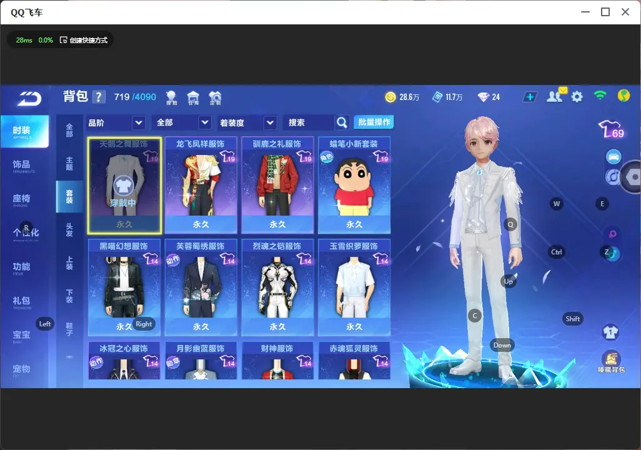The width and height of the screenshot is (641, 450).
Task: Expand the 全部 filter dropdown arrow
Action: point(204,122)
